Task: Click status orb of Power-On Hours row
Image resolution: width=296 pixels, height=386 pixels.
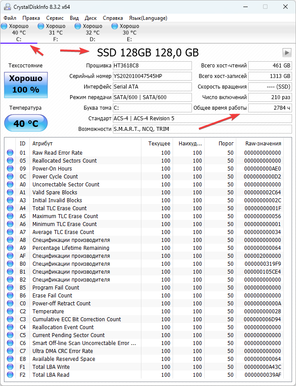Action: 10,168
